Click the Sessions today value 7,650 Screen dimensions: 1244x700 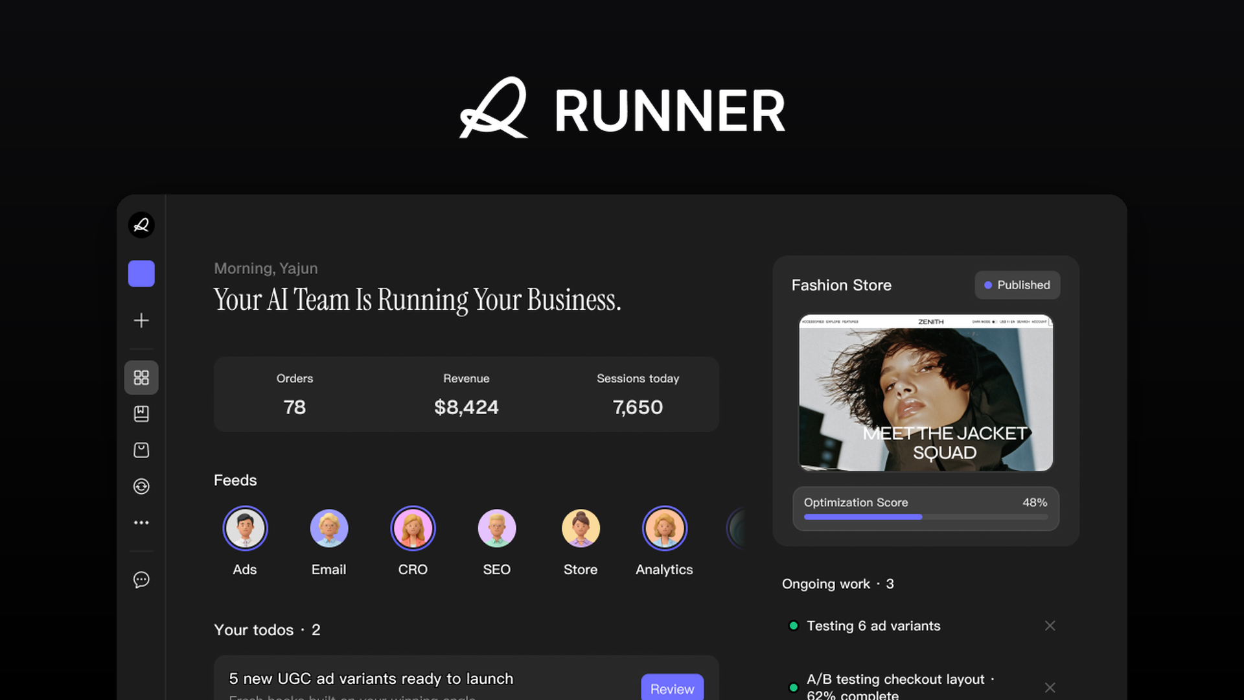pos(638,407)
